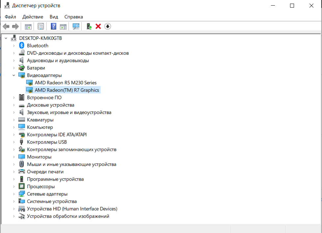Expand the Программные устройства node
Image resolution: width=322 pixels, height=233 pixels.
coord(14,179)
